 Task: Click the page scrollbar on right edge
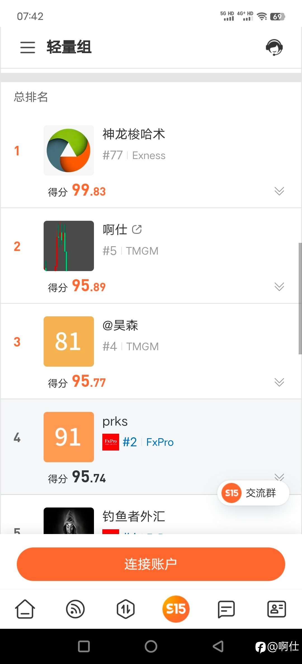pyautogui.click(x=300, y=298)
